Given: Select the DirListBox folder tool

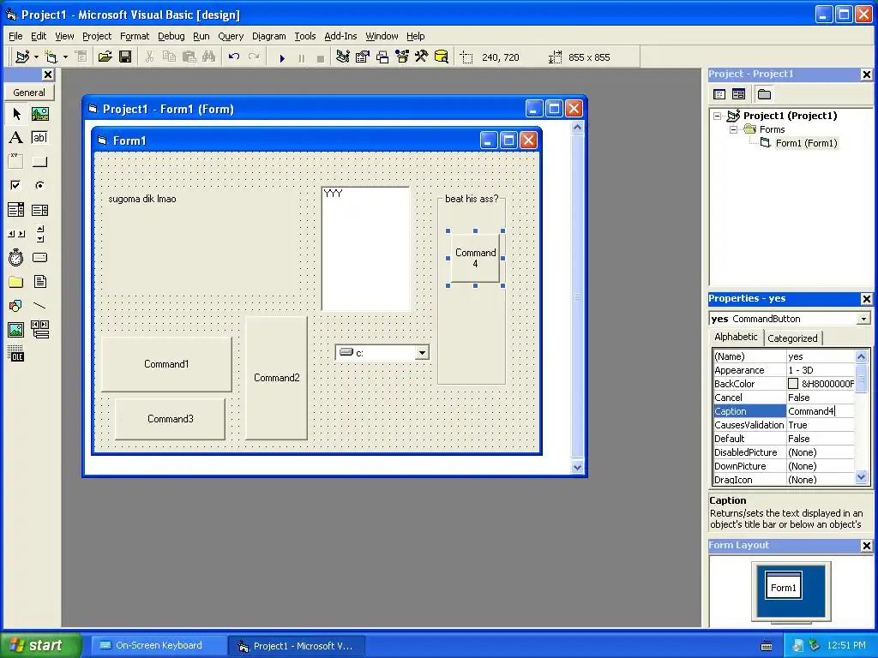Looking at the screenshot, I should [16, 281].
